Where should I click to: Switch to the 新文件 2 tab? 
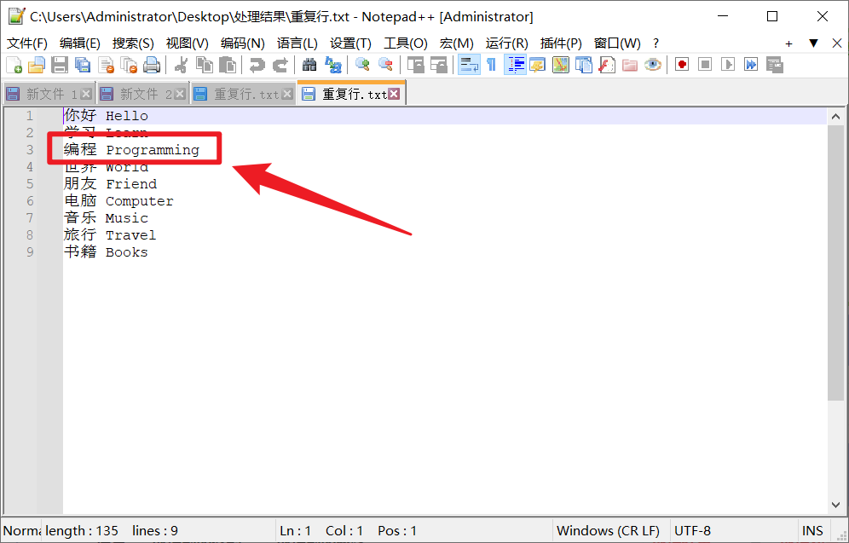tap(143, 95)
